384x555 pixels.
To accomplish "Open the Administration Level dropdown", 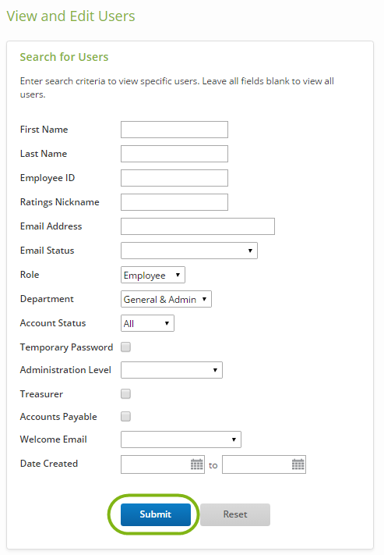I will point(171,370).
